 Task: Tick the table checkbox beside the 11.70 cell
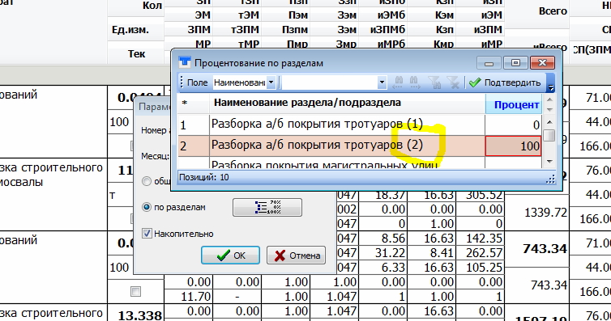pyautogui.click(x=135, y=291)
